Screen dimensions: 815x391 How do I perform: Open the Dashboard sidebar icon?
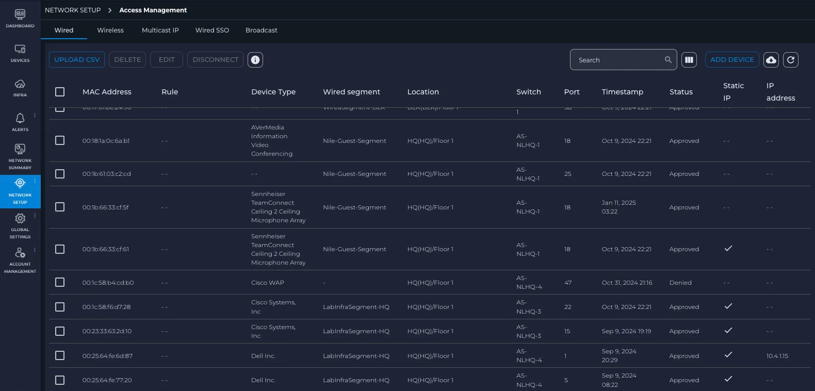coord(20,19)
